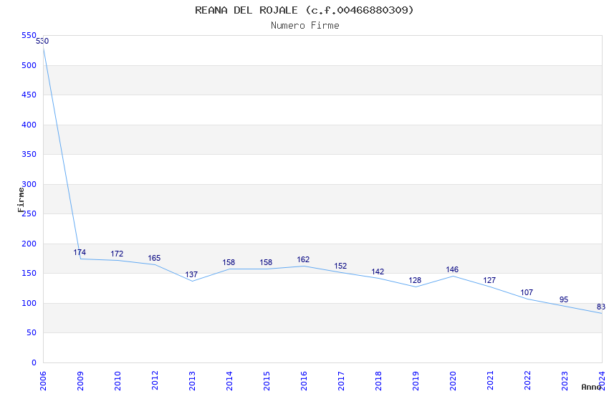
Task: Select the data label 137
Action: 191,275
